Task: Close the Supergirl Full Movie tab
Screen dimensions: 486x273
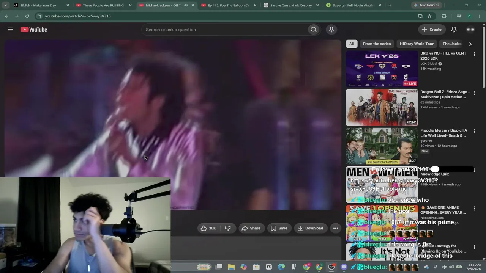Action: (380, 5)
